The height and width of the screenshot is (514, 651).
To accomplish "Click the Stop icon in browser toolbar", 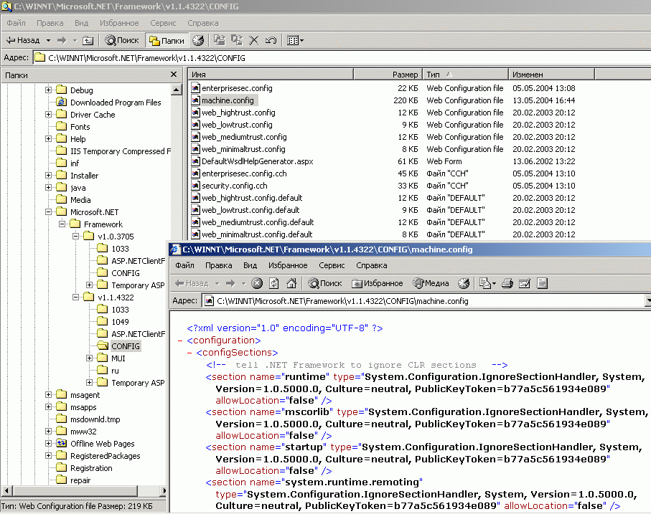I will (257, 283).
